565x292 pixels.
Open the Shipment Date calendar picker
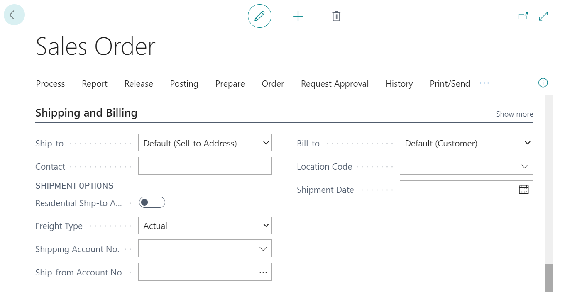[524, 190]
